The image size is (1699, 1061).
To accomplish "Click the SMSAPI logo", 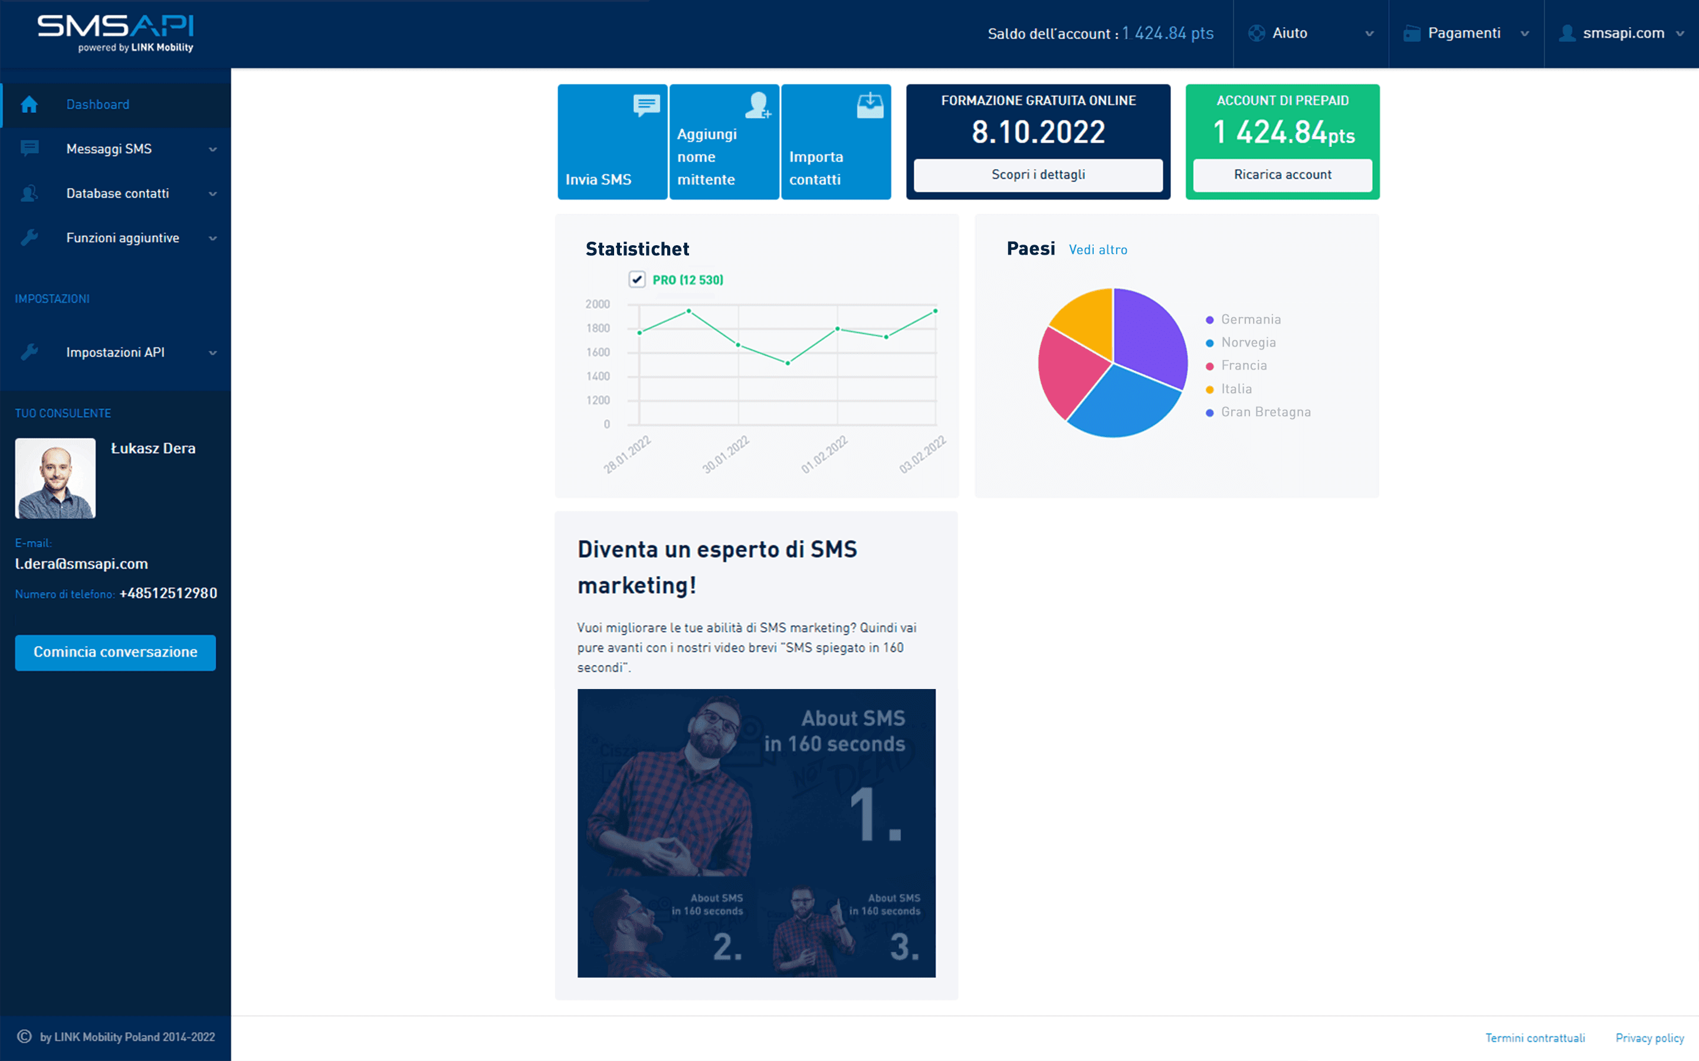I will (115, 33).
